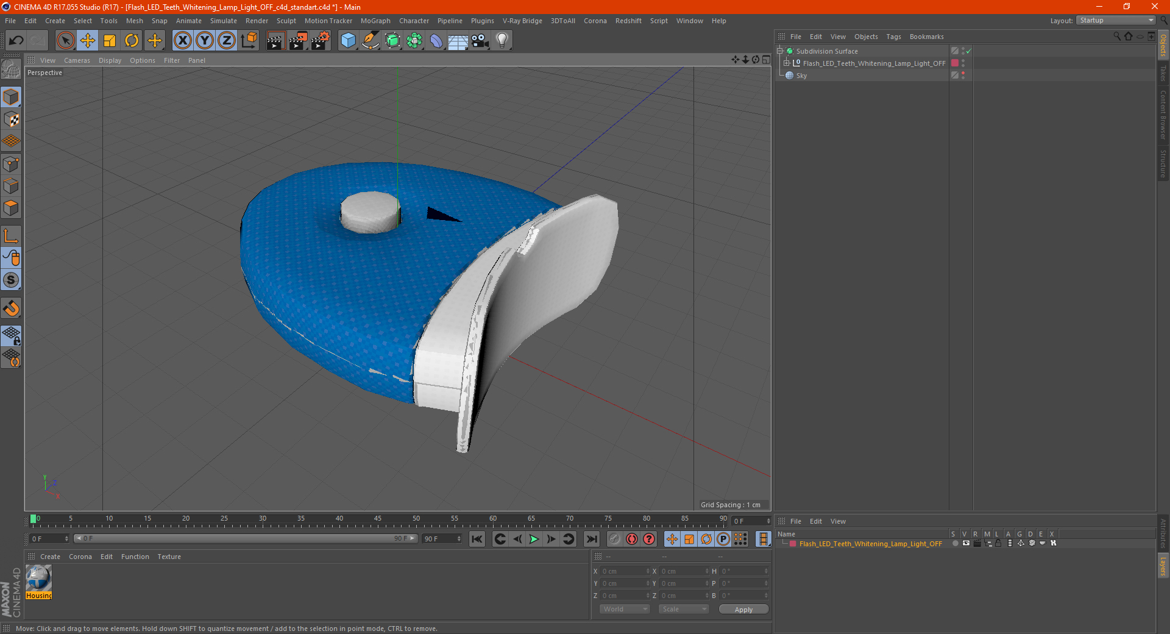Toggle Y axis lock
Viewport: 1170px width, 634px height.
click(205, 41)
